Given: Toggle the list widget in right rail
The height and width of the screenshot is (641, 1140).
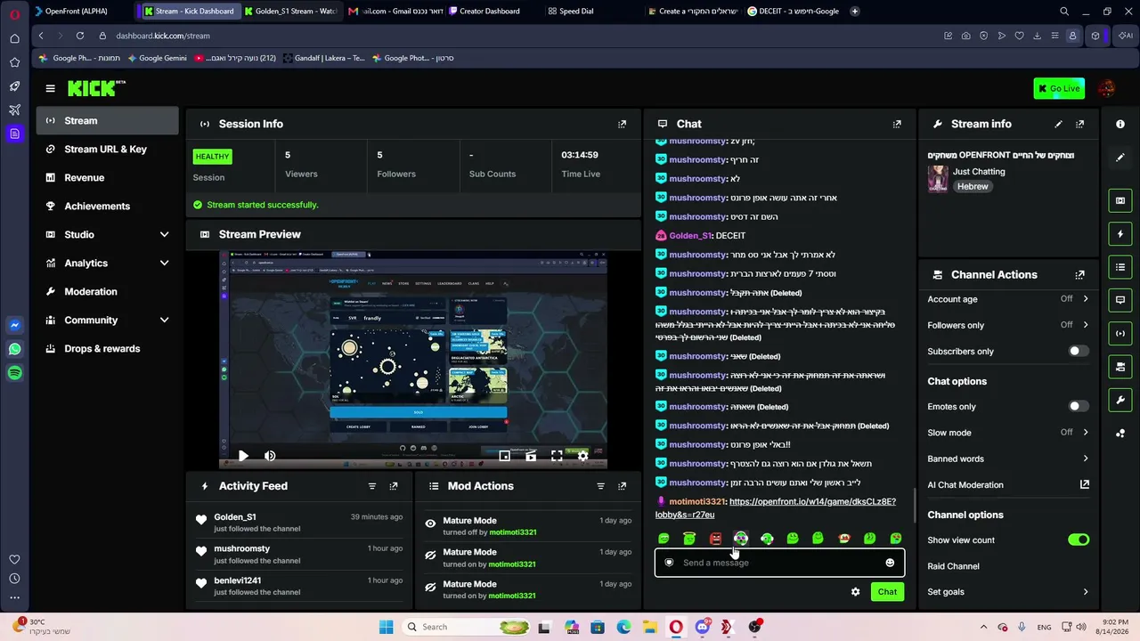Looking at the screenshot, I should click(x=1120, y=267).
